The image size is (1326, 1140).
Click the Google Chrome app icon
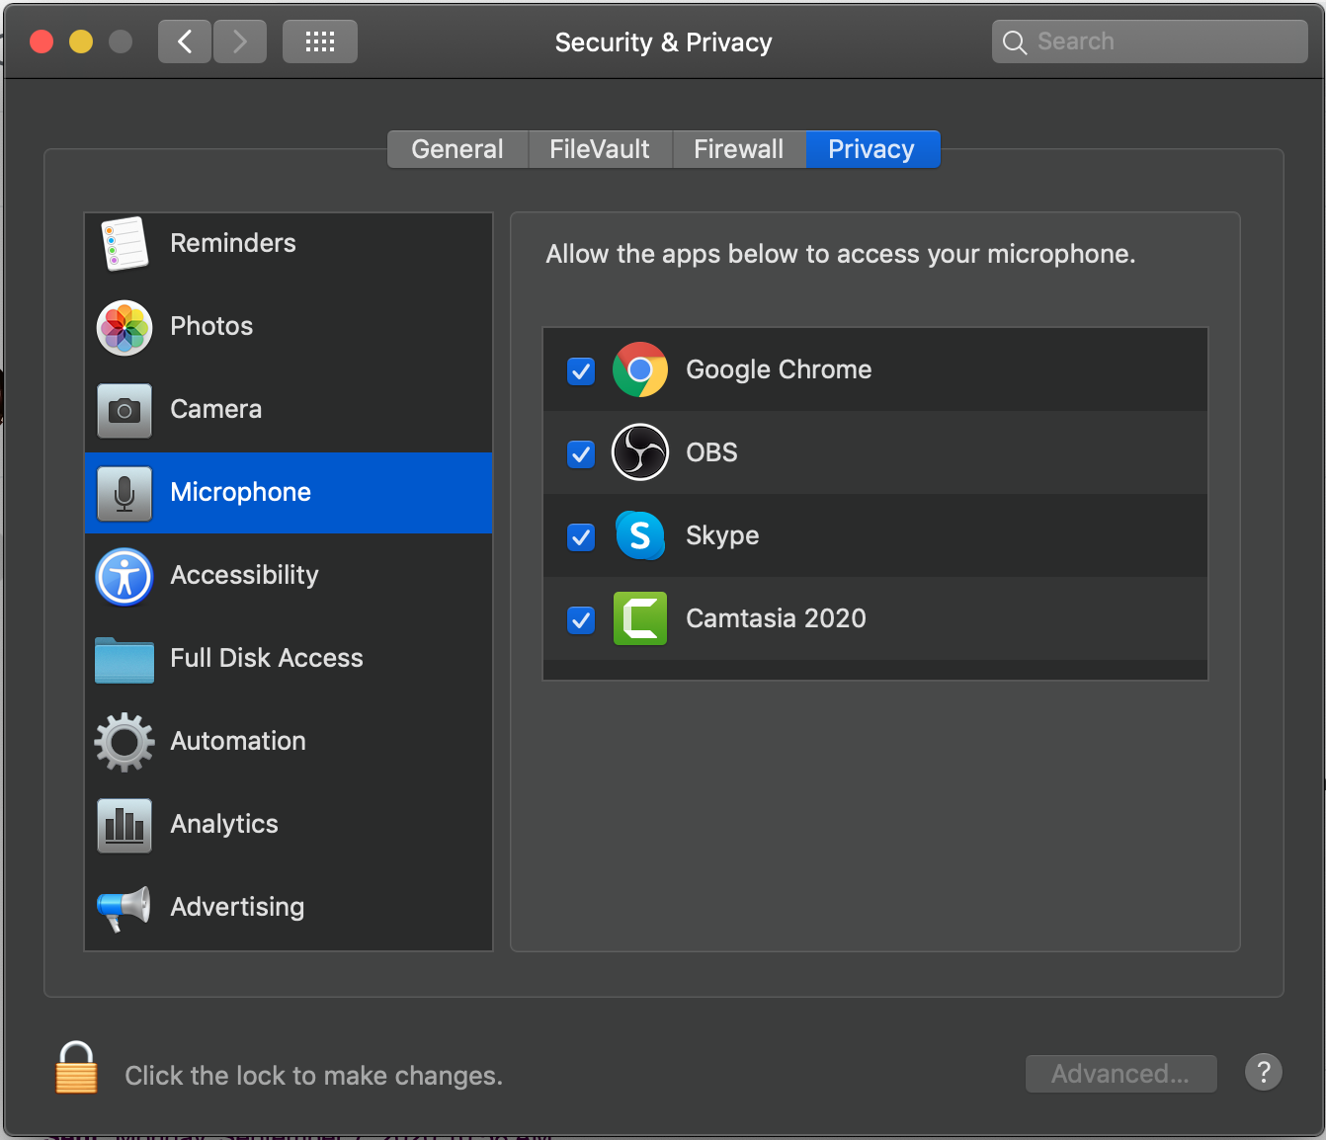tap(640, 369)
